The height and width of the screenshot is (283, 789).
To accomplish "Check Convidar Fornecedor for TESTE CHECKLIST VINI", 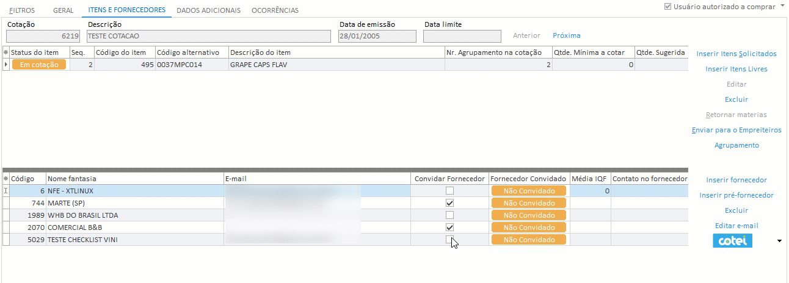I will [x=450, y=240].
